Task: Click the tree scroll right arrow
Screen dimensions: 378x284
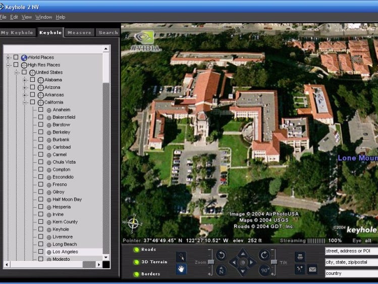Action: click(x=99, y=265)
